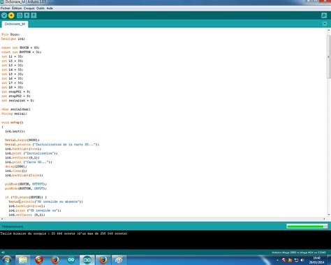Open the Windows Start button
Screen dimensions: 331x265
6,260
